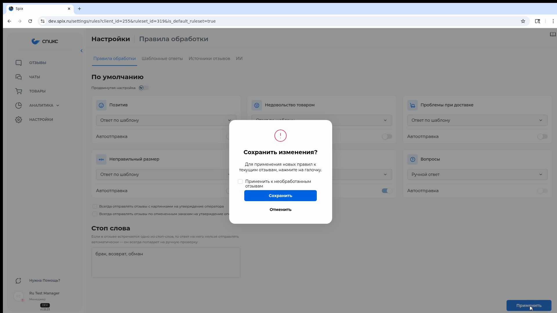Switch to the Правила обработки tab
557x313 pixels.
[115, 59]
